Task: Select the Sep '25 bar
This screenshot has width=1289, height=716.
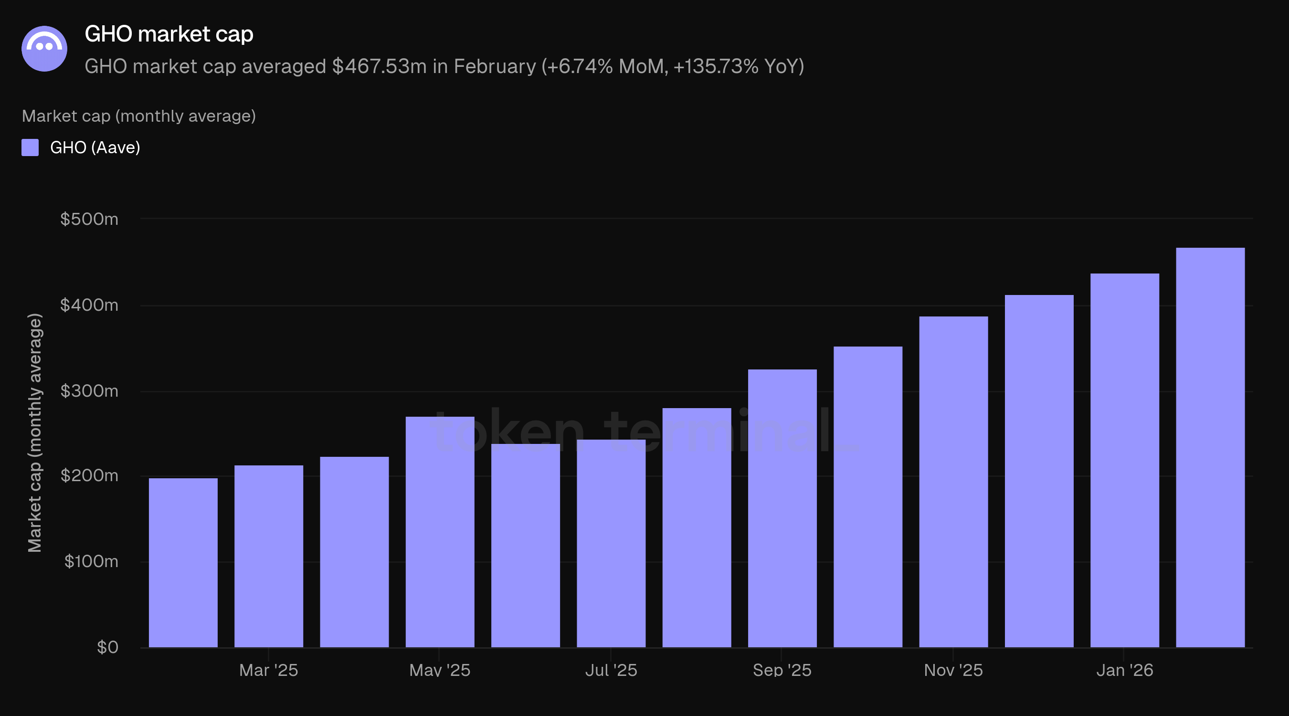Action: [782, 508]
